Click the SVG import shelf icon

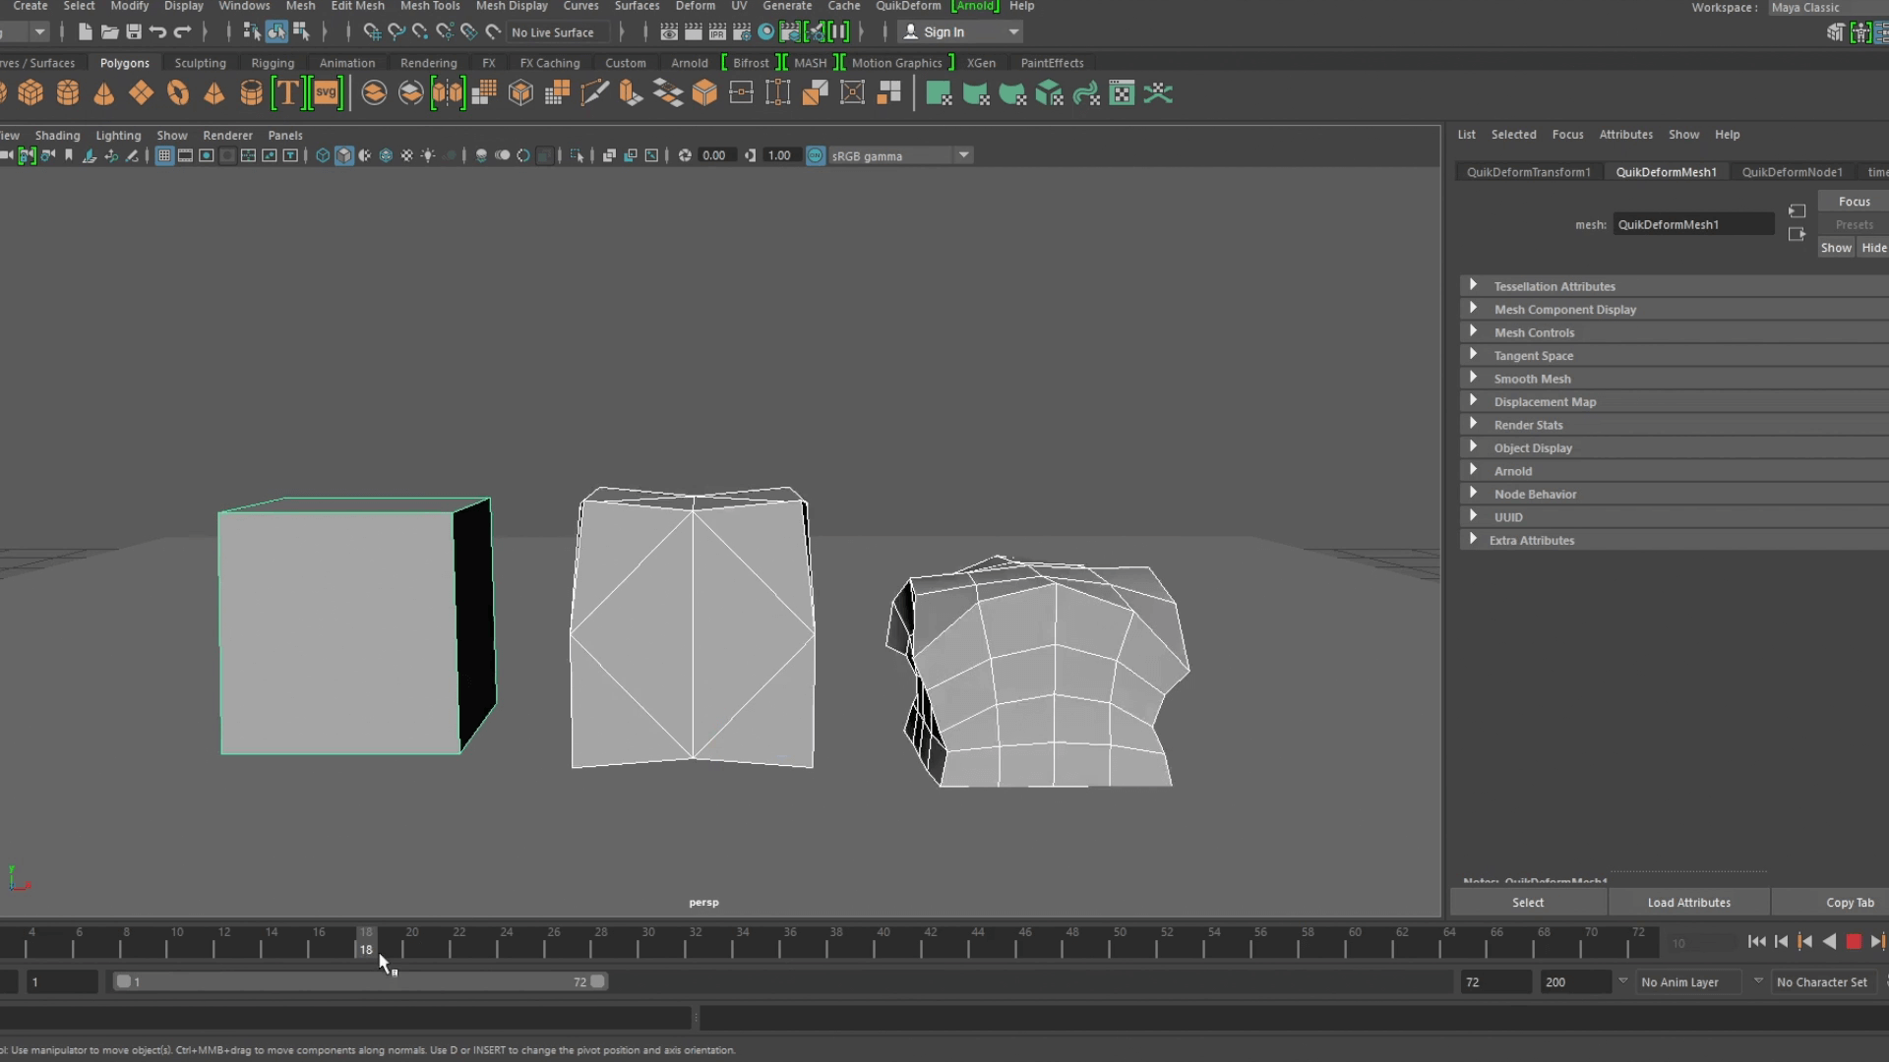click(326, 93)
